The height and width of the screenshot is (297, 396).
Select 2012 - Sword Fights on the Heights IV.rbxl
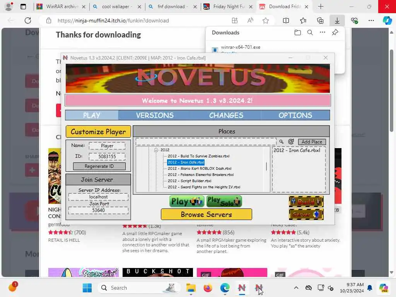[204, 187]
